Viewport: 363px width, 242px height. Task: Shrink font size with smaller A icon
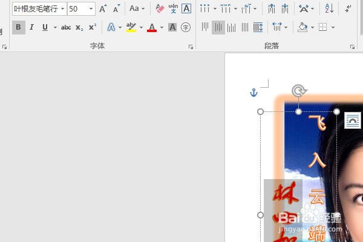116,8
